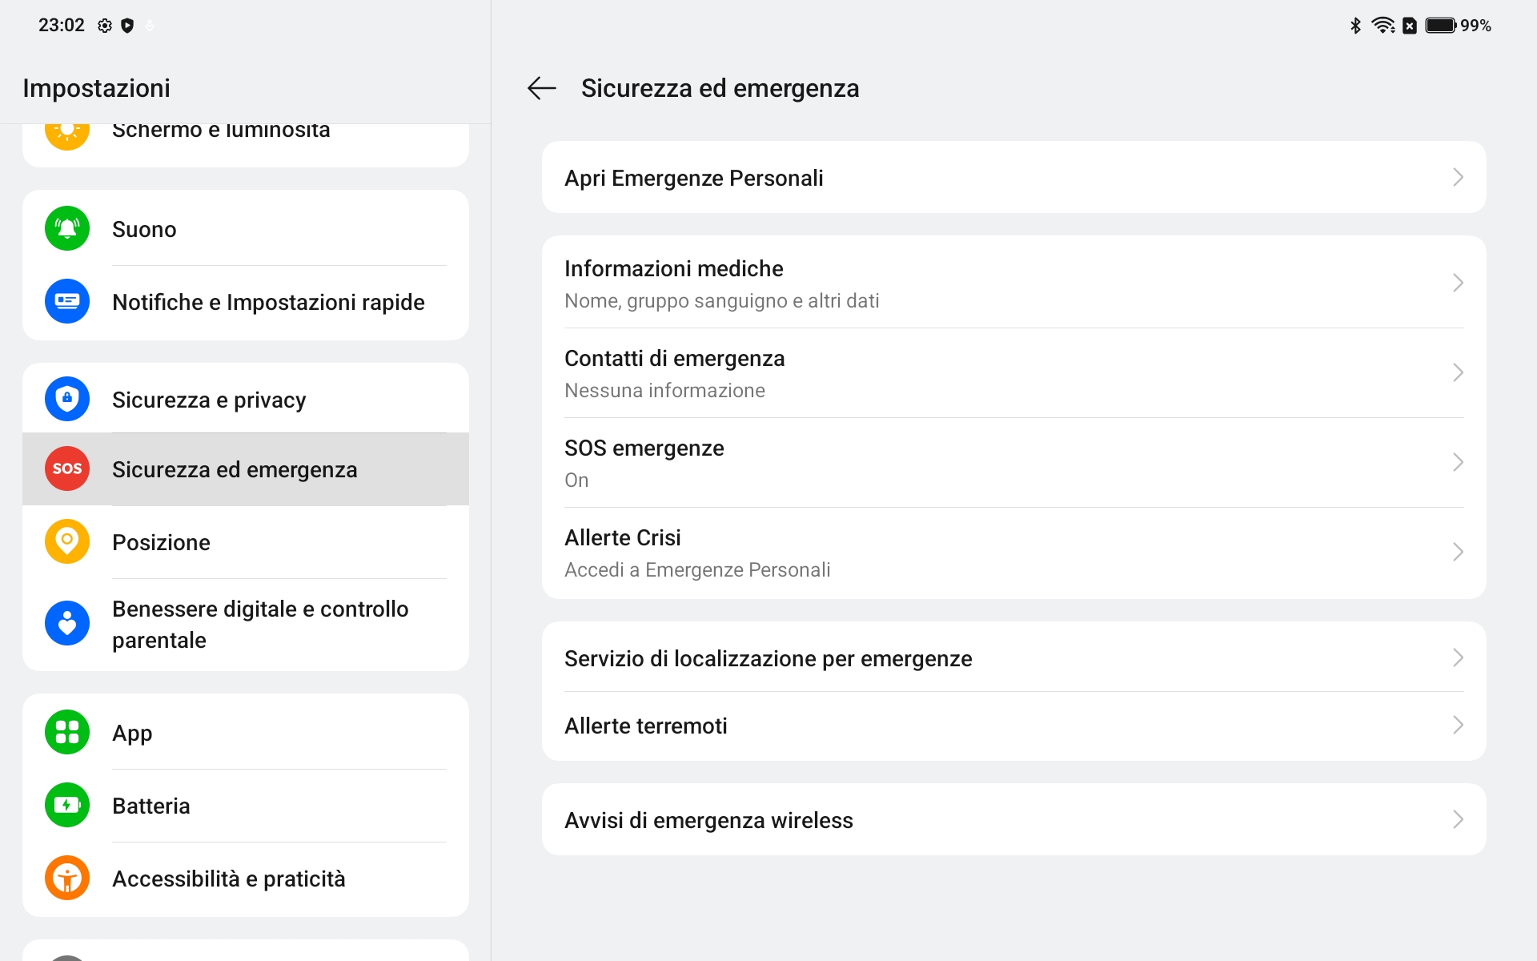Image resolution: width=1537 pixels, height=961 pixels.
Task: Open Apri Emergenze Personali
Action: (x=1013, y=177)
